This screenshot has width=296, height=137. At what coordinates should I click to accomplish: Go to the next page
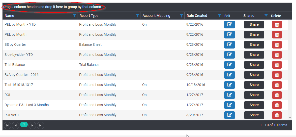(32, 125)
